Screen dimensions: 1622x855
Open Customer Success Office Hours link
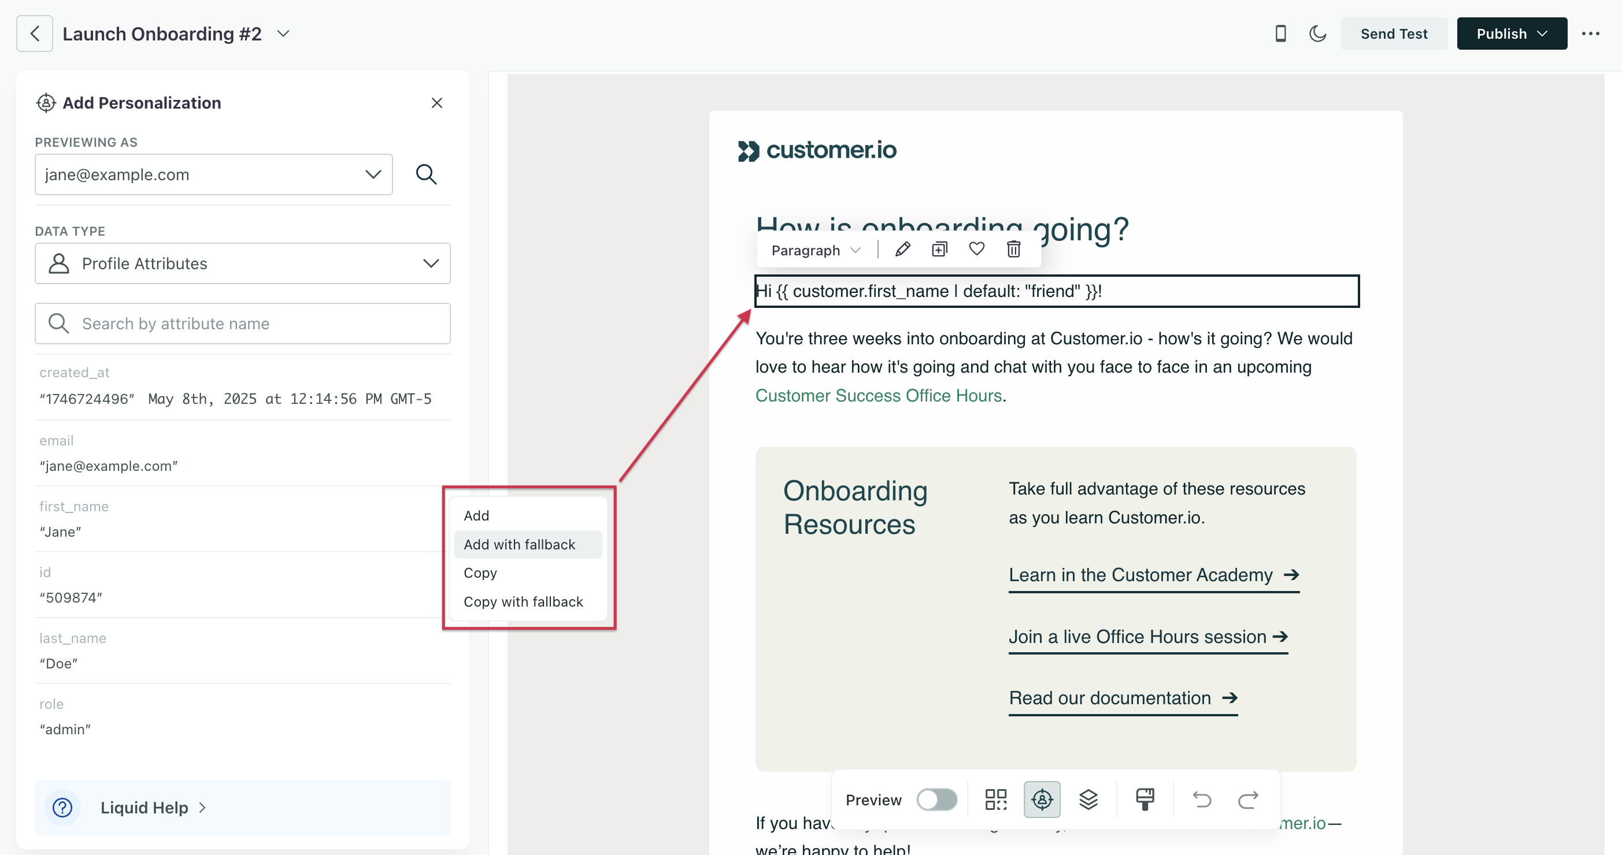[877, 395]
